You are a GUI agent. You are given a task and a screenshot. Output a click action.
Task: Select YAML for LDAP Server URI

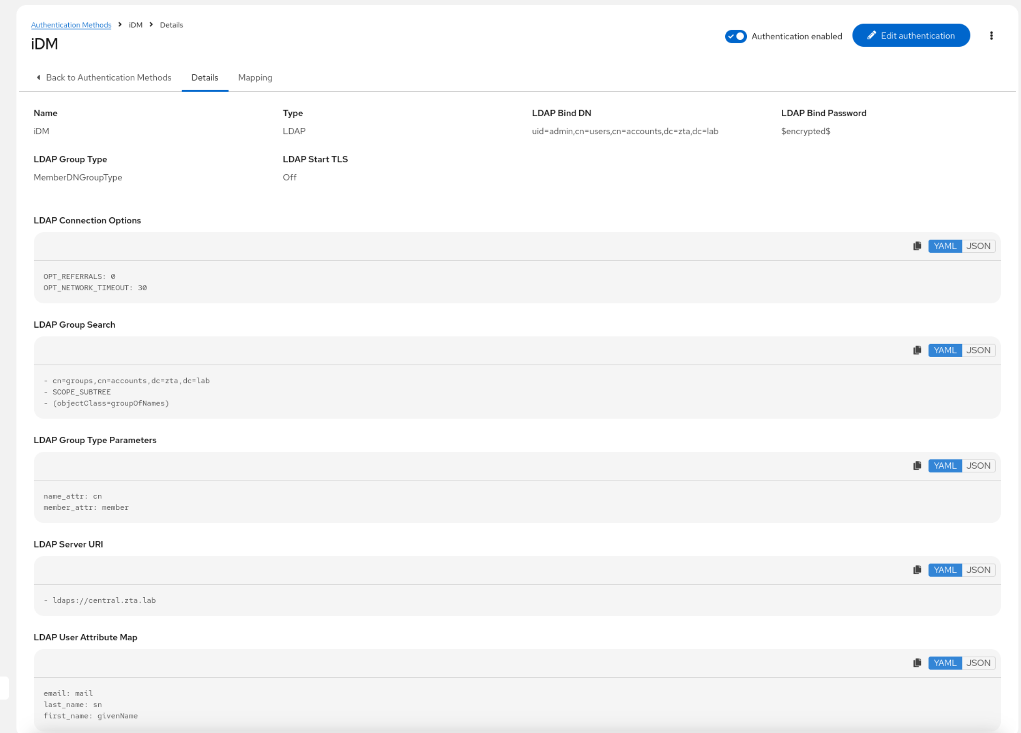(945, 570)
